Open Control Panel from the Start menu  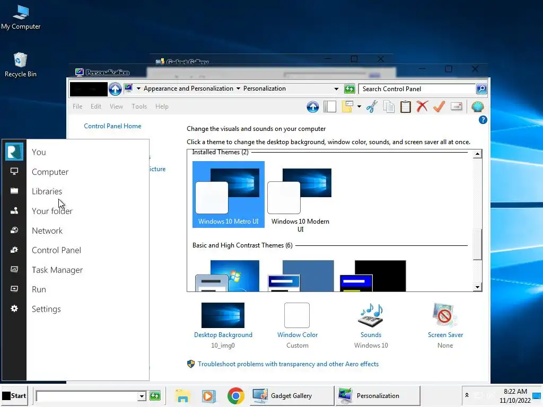56,250
